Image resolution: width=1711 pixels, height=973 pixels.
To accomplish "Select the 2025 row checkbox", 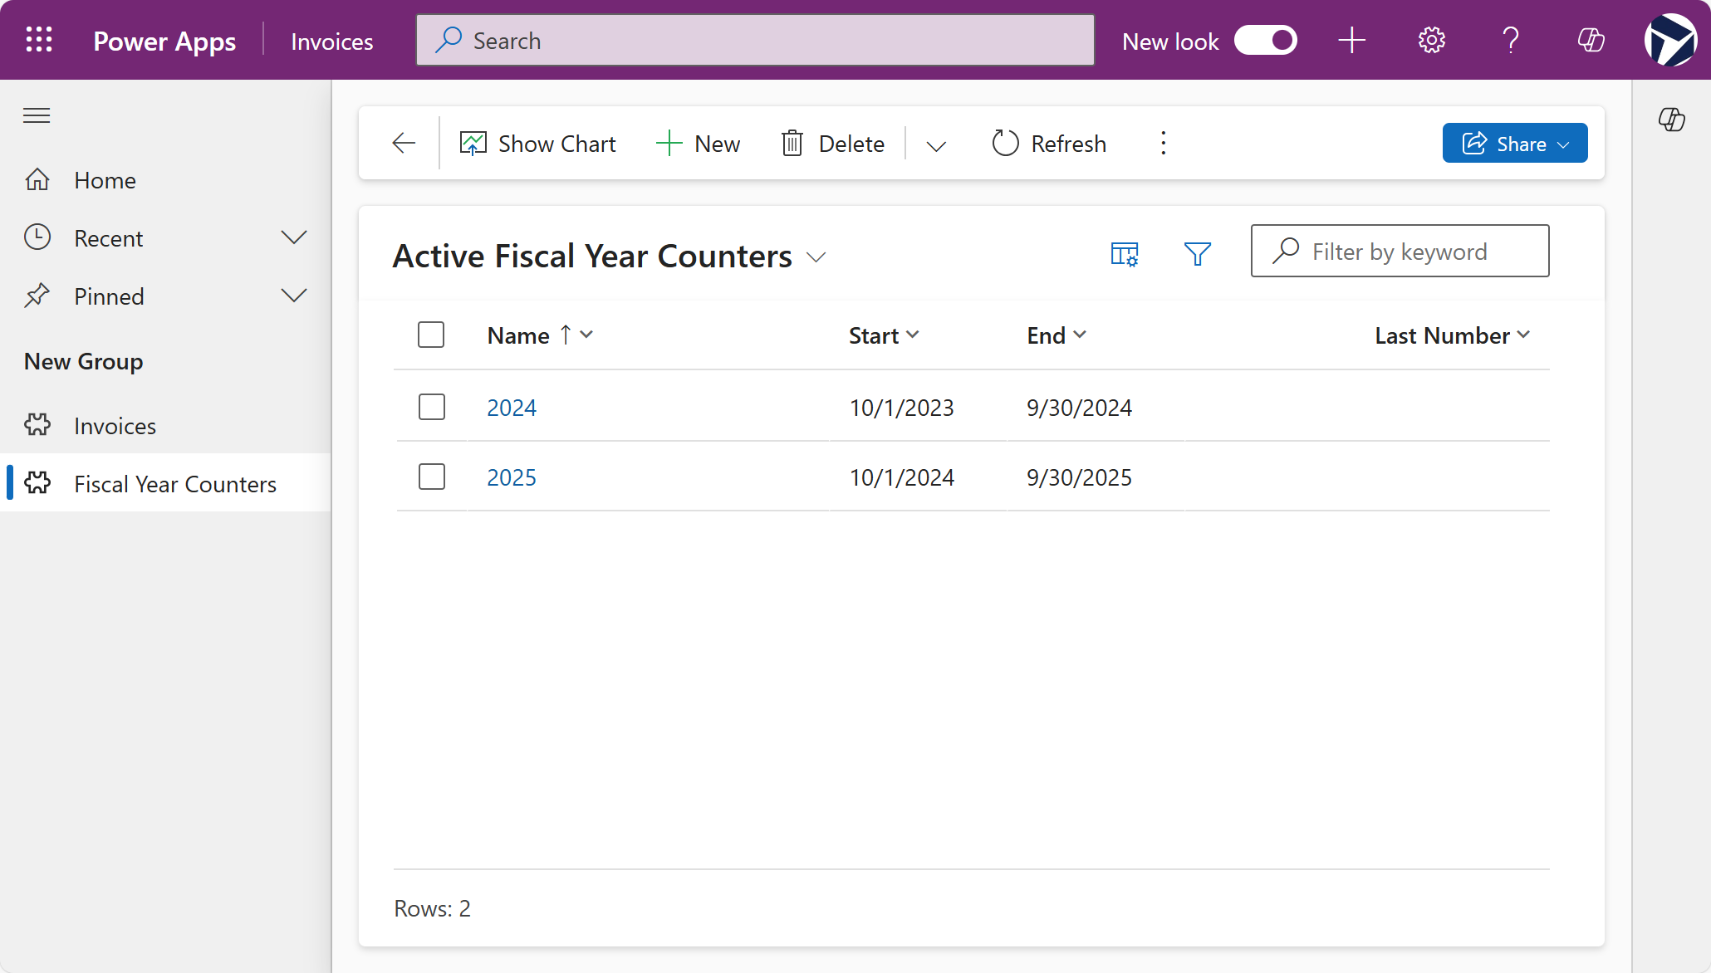I will click(x=432, y=477).
